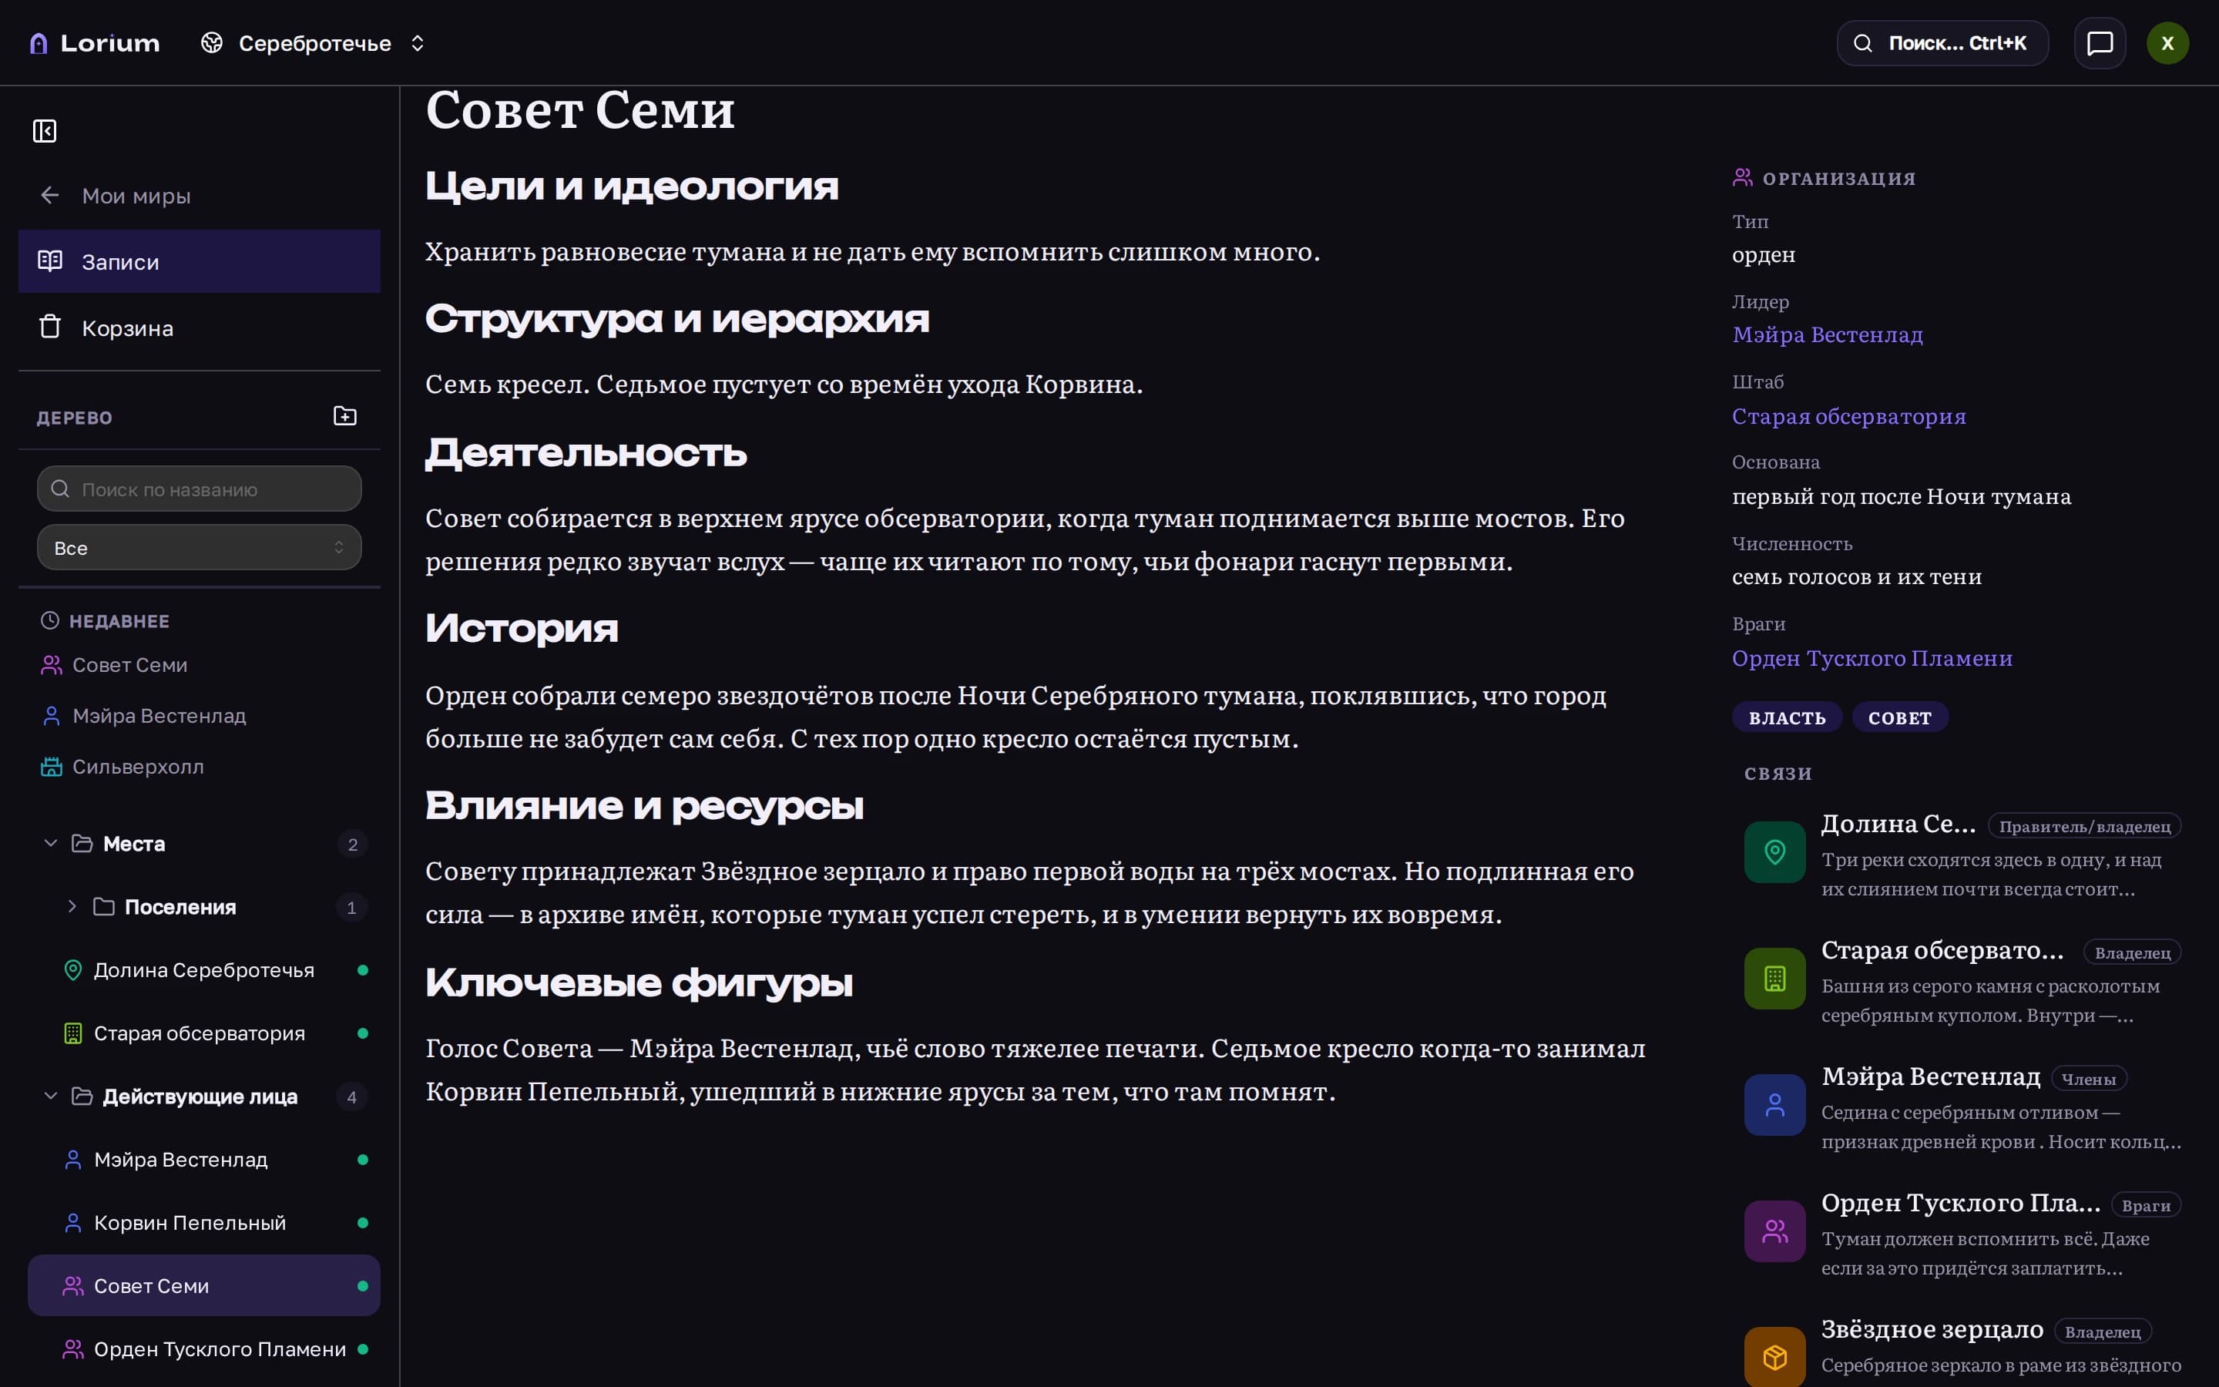
Task: Create a new folder in ДЕРЕВО
Action: click(344, 416)
